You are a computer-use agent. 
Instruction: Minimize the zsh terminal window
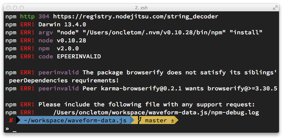(x=15, y=7)
